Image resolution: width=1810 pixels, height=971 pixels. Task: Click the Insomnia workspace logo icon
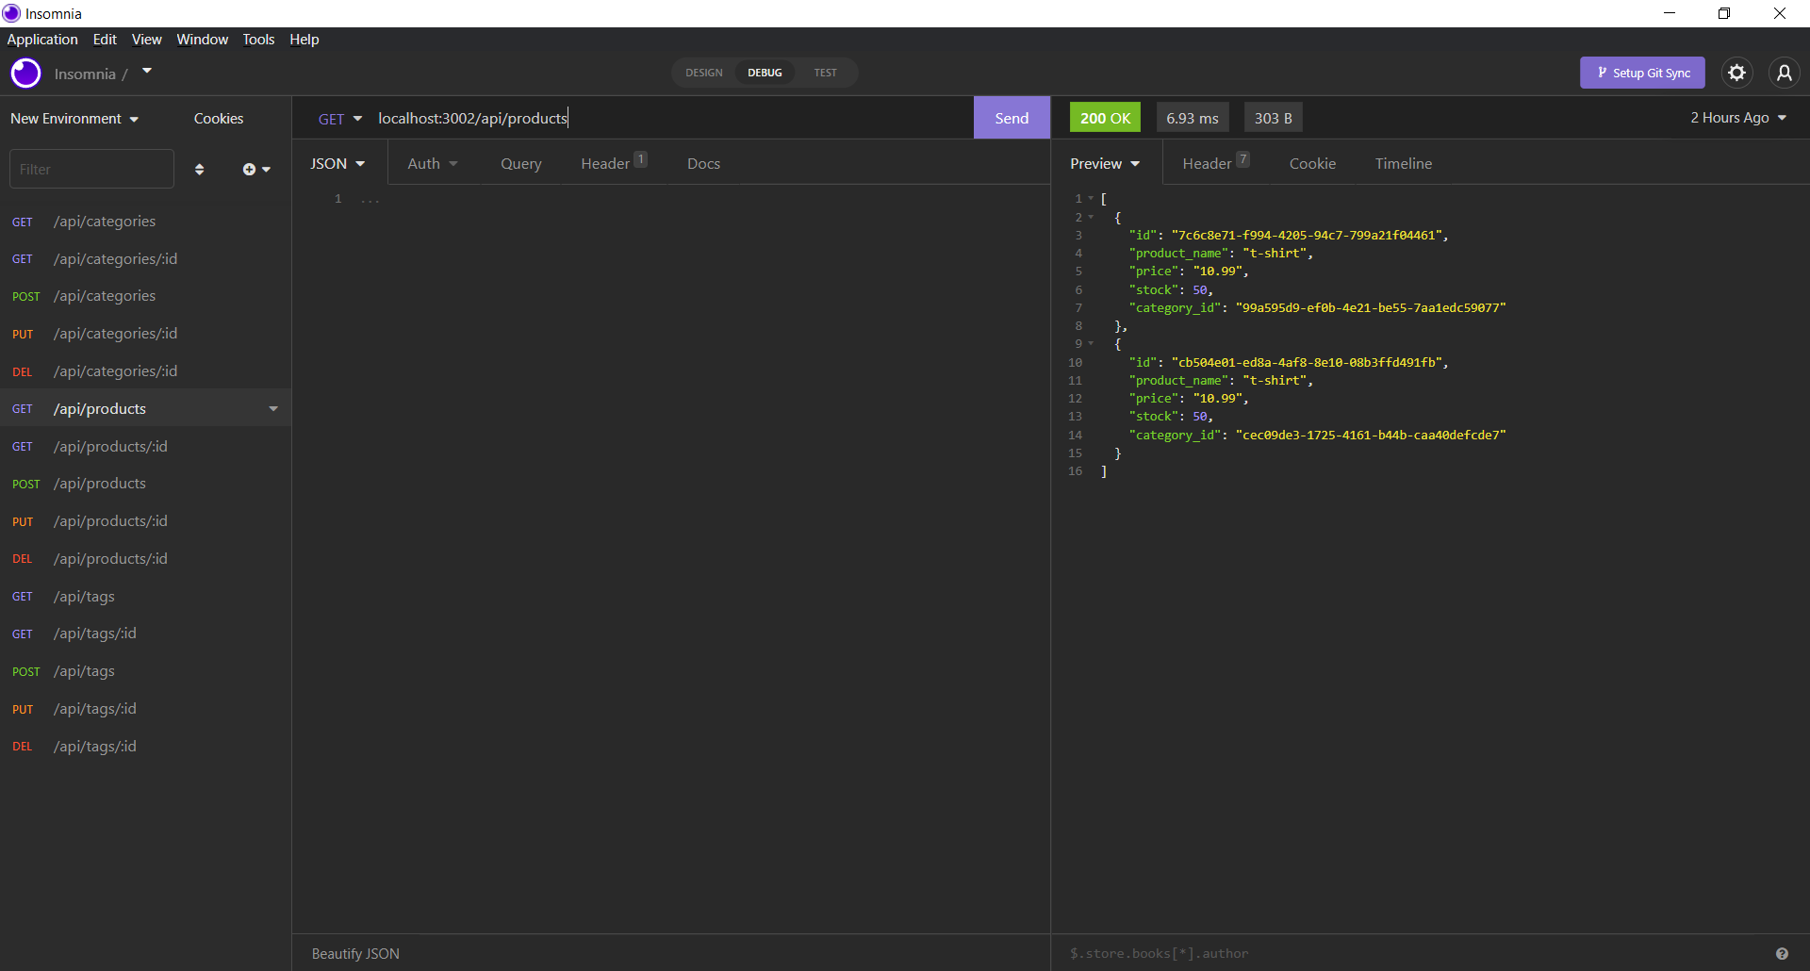[25, 73]
